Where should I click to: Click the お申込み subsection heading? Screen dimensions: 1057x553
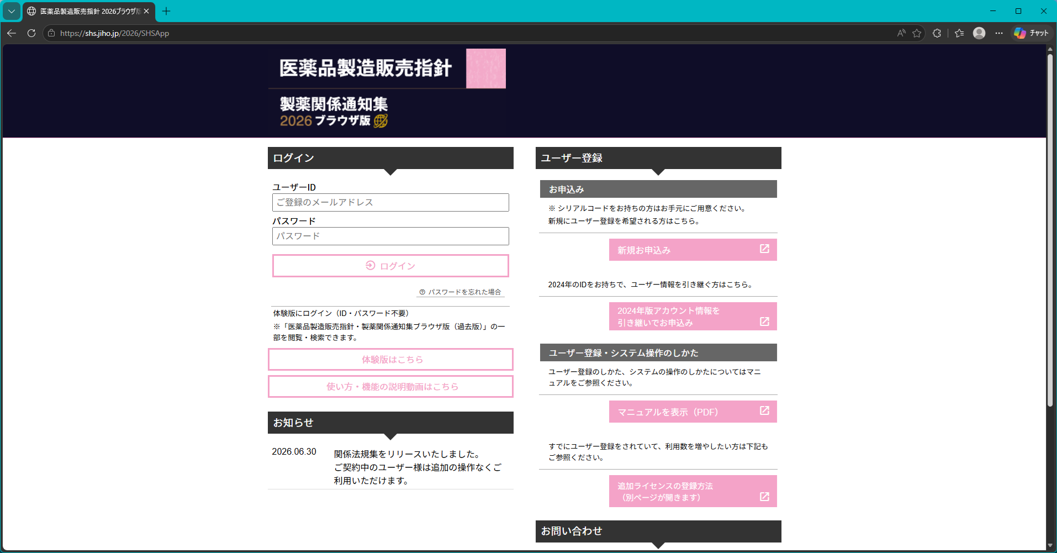(658, 189)
